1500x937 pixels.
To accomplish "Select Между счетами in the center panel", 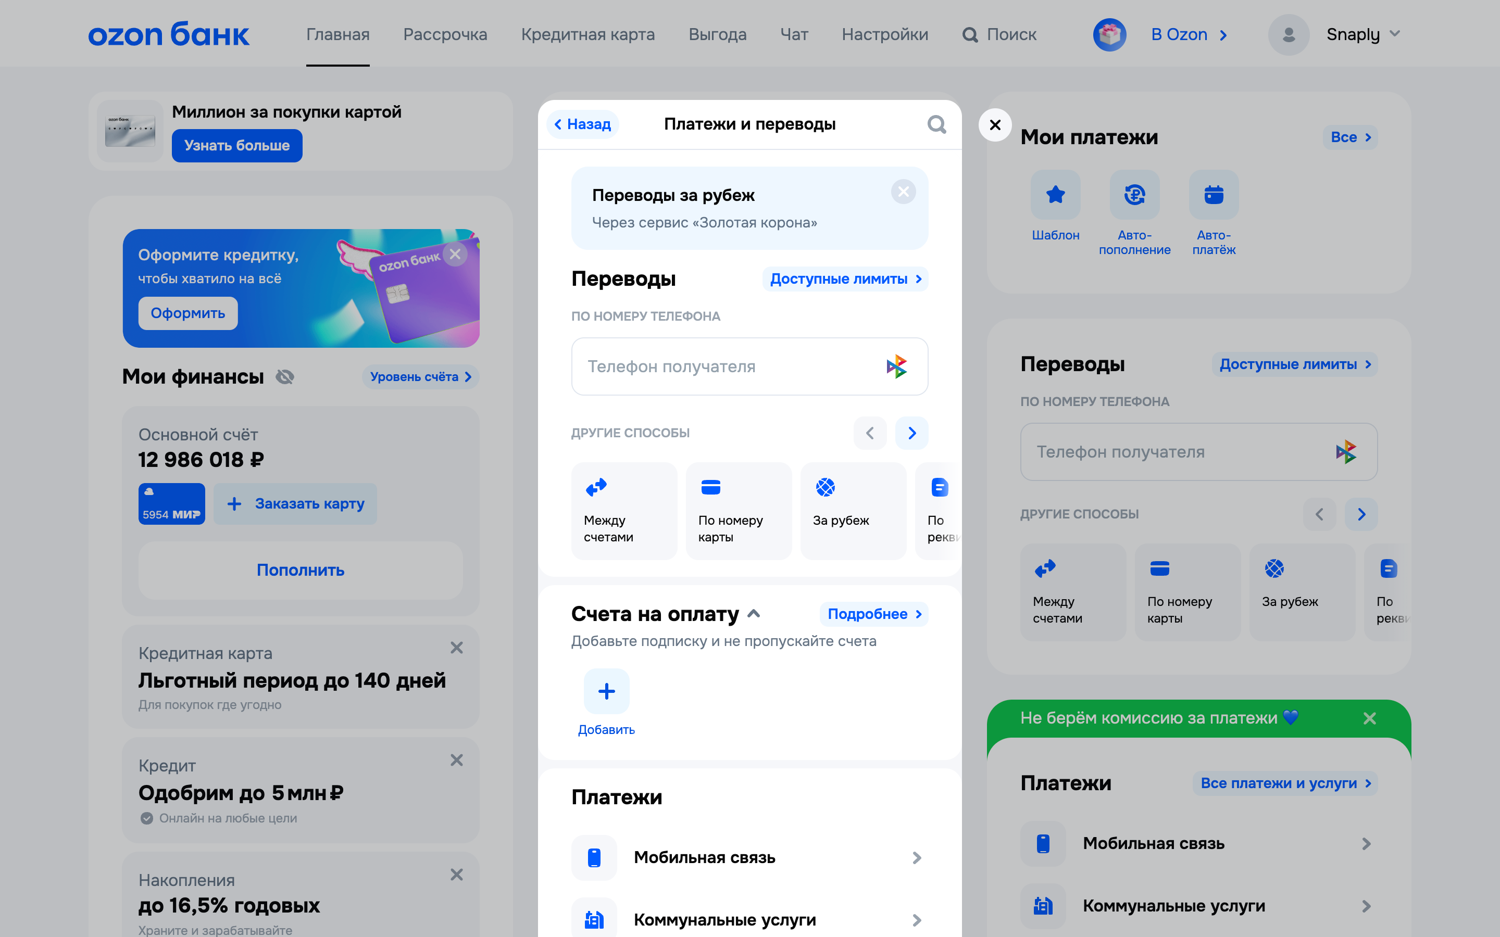I will (x=623, y=511).
